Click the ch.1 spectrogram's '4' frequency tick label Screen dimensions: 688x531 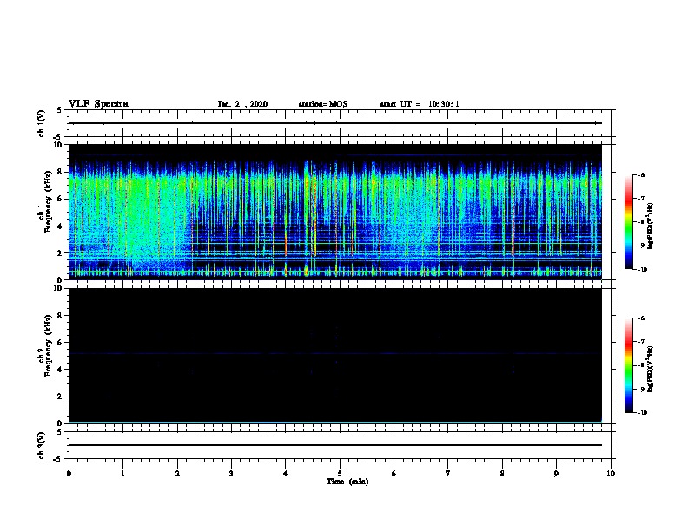[61, 226]
